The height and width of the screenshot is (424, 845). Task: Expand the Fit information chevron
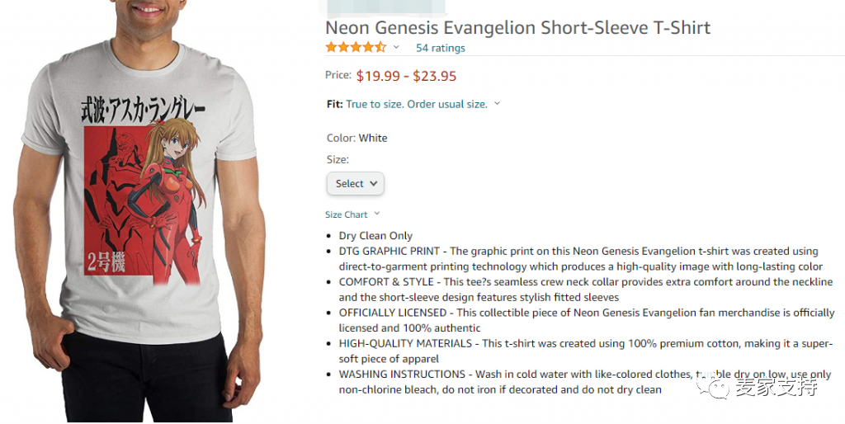coord(498,104)
